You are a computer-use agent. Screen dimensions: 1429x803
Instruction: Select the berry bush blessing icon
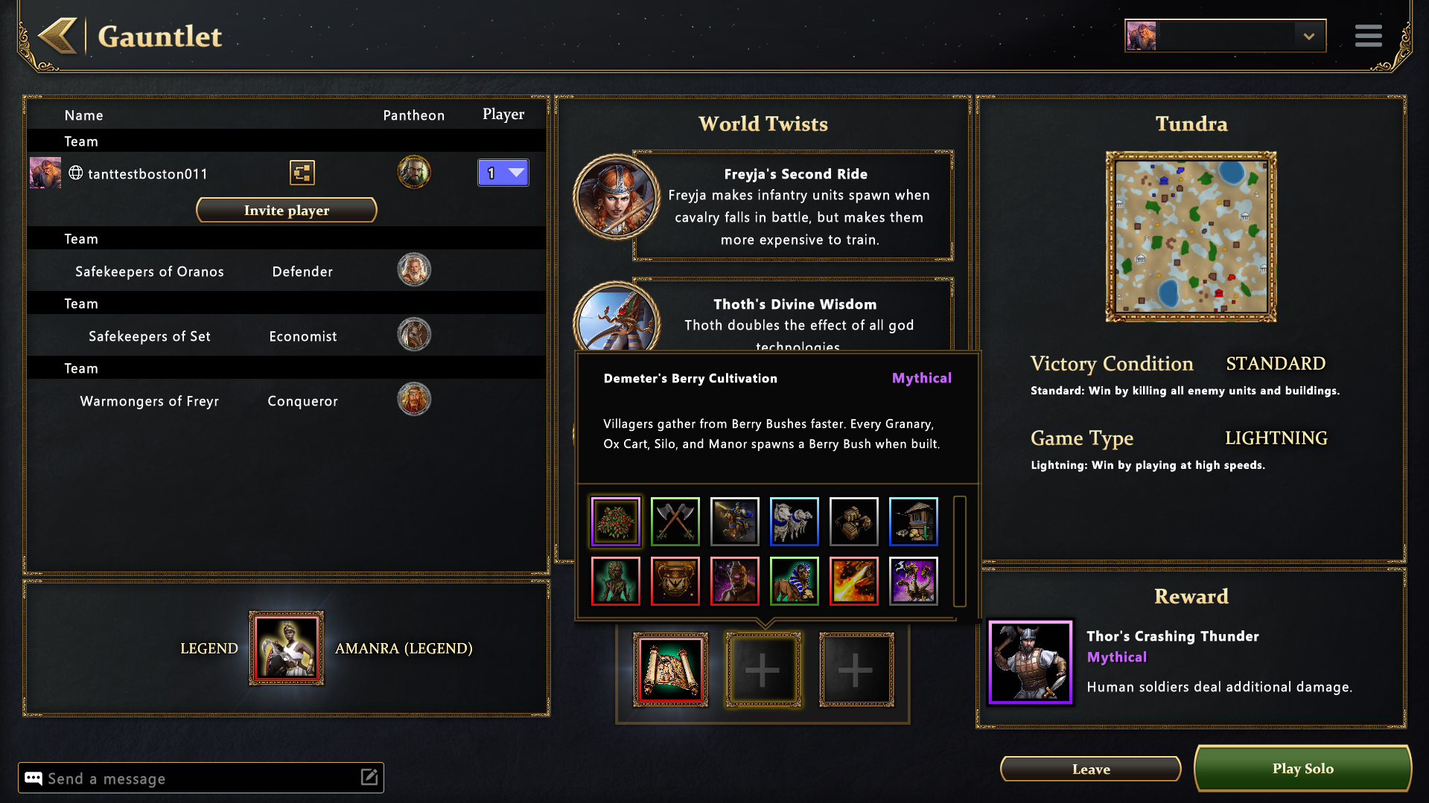(615, 521)
